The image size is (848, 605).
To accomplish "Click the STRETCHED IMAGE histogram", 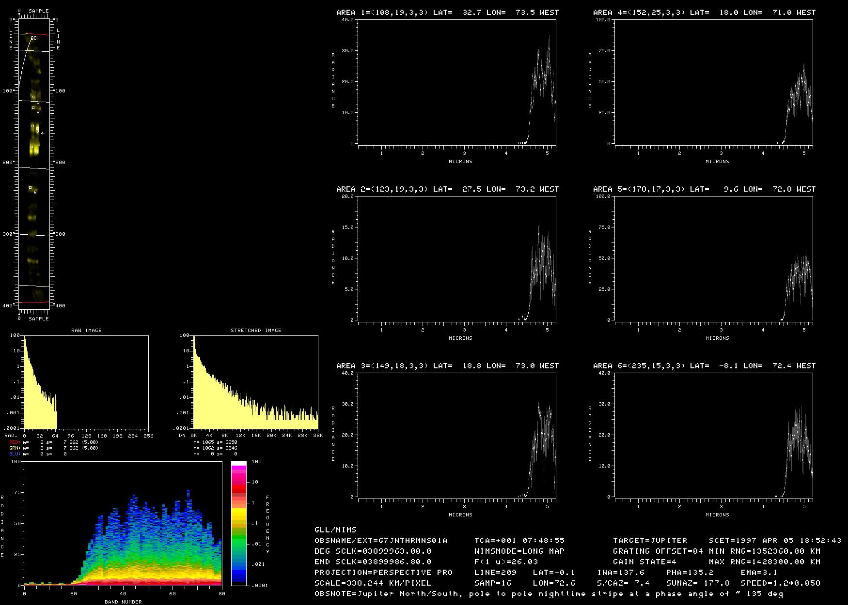I will (x=256, y=382).
